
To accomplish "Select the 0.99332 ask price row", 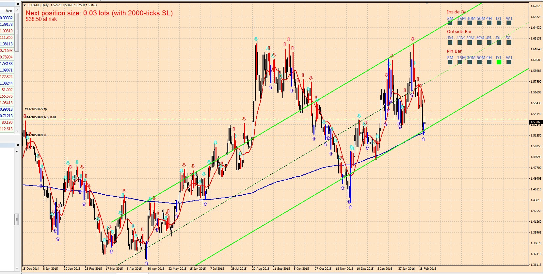I will click(x=7, y=18).
